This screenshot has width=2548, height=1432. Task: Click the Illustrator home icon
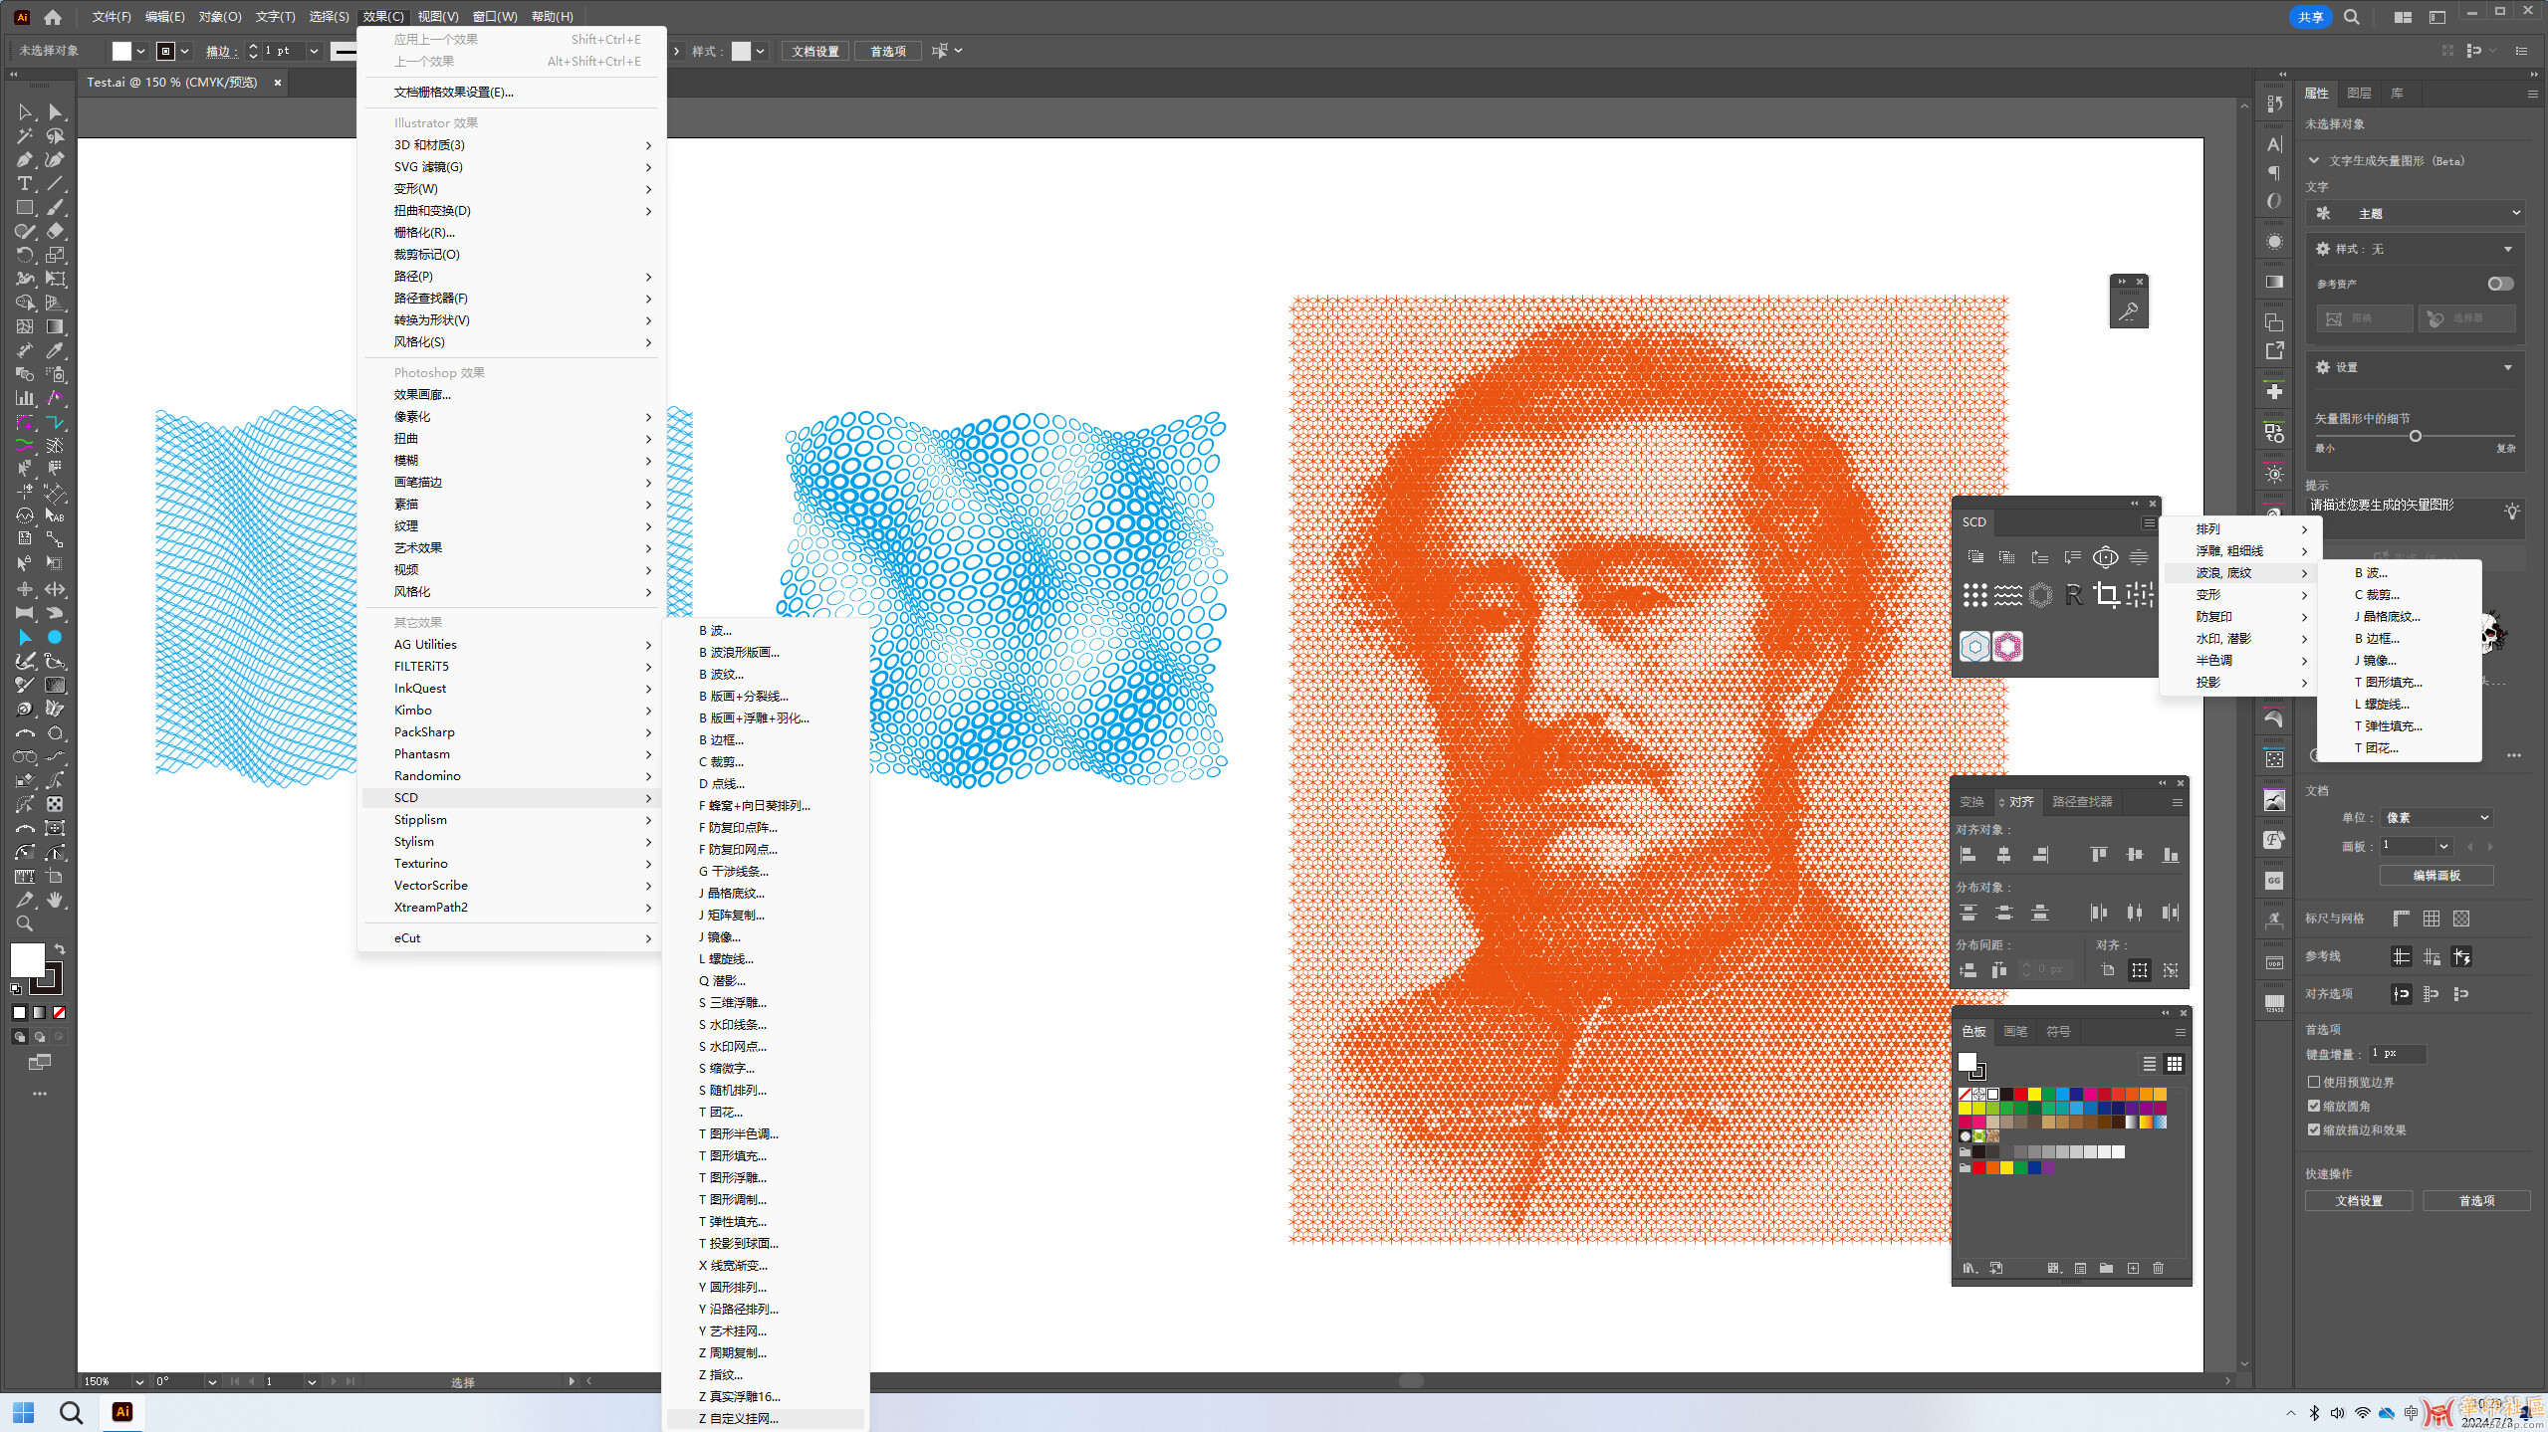[x=53, y=17]
